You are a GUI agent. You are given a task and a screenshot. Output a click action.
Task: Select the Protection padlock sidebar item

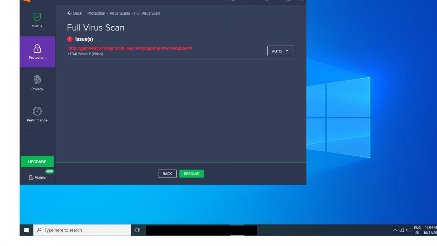(x=37, y=52)
